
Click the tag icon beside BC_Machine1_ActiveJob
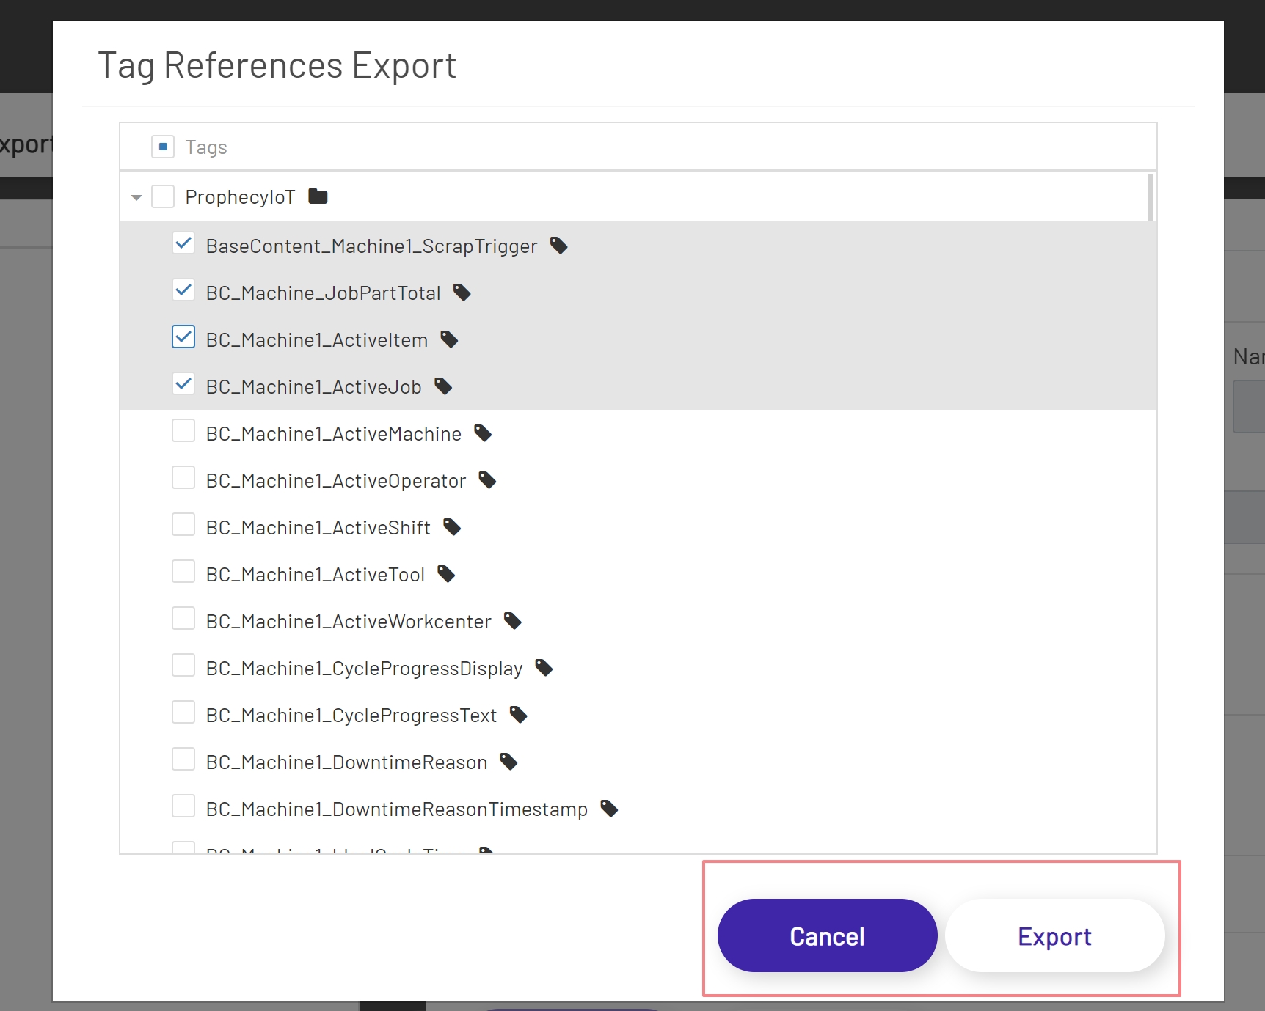[x=443, y=386]
